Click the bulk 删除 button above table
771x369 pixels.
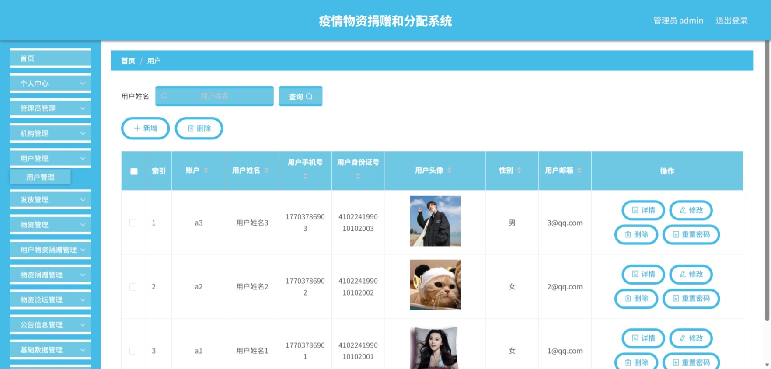tap(199, 128)
